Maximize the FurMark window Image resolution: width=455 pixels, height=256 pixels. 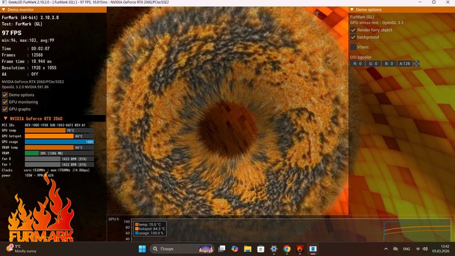[x=434, y=2]
